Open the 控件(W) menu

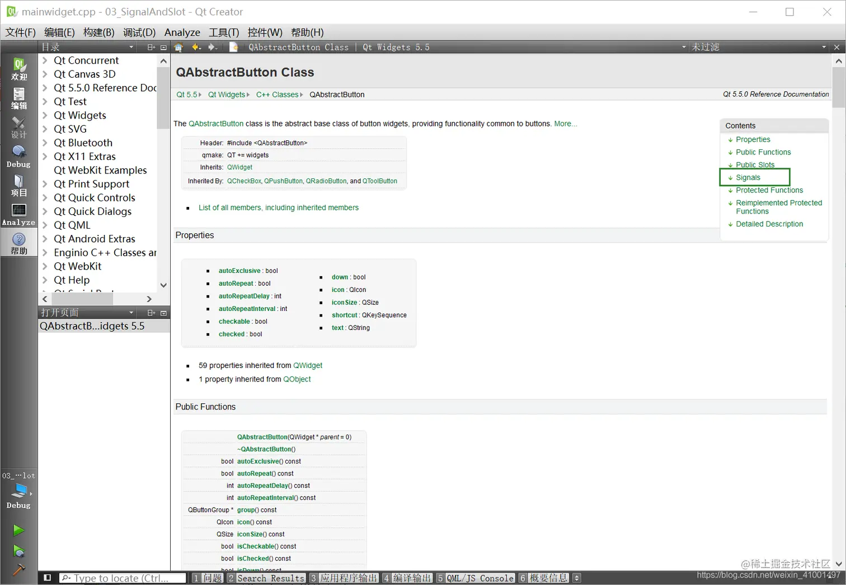click(x=265, y=32)
